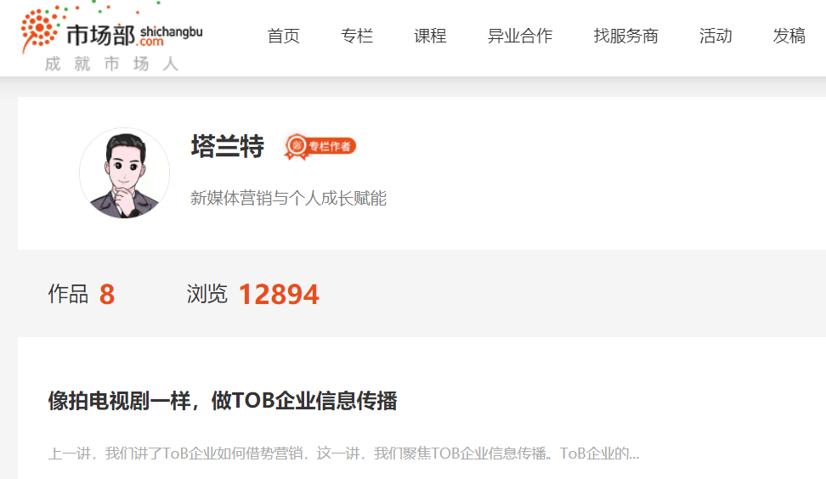Open article 像拍电视剧一样，做TOB企业信息传播
The image size is (826, 479).
tap(223, 401)
